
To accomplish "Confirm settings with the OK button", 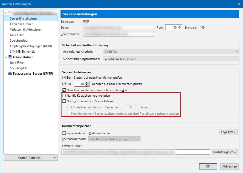I will click(x=208, y=166).
